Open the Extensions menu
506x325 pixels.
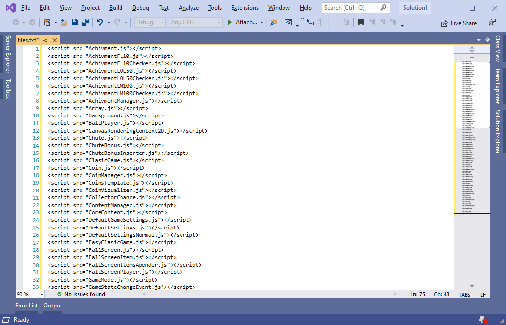pyautogui.click(x=245, y=8)
